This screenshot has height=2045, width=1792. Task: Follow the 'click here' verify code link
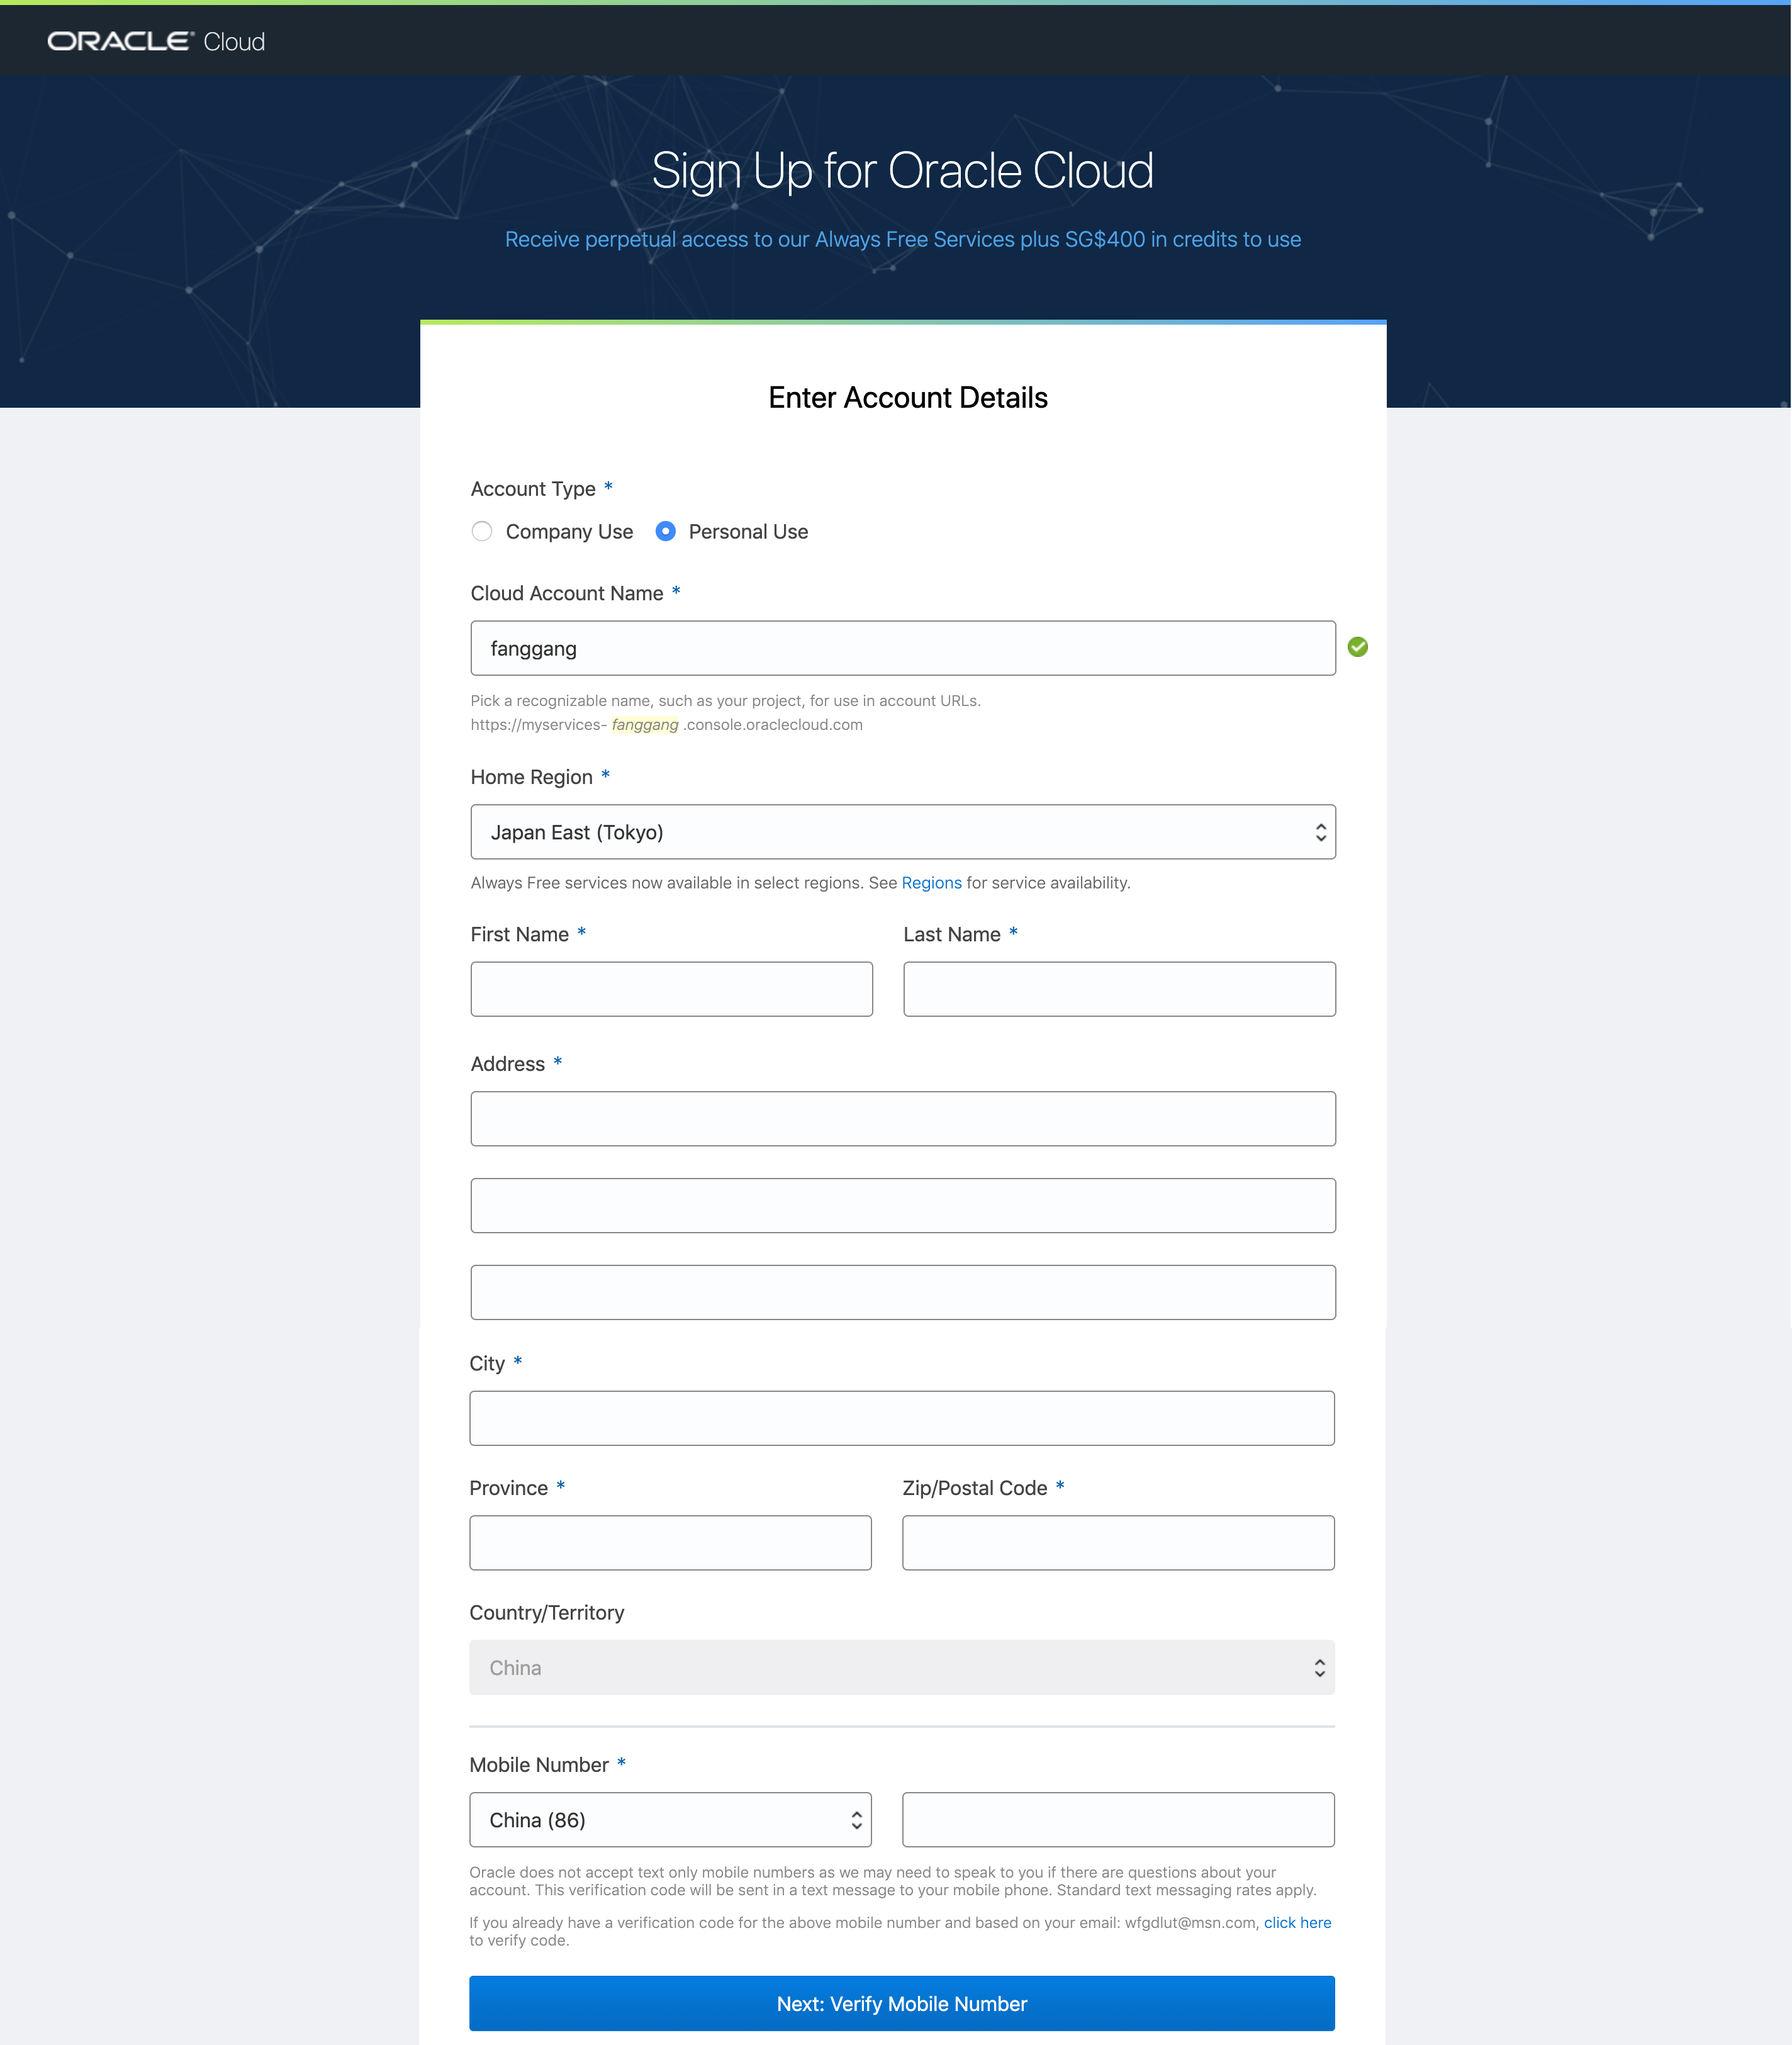[x=1297, y=1923]
